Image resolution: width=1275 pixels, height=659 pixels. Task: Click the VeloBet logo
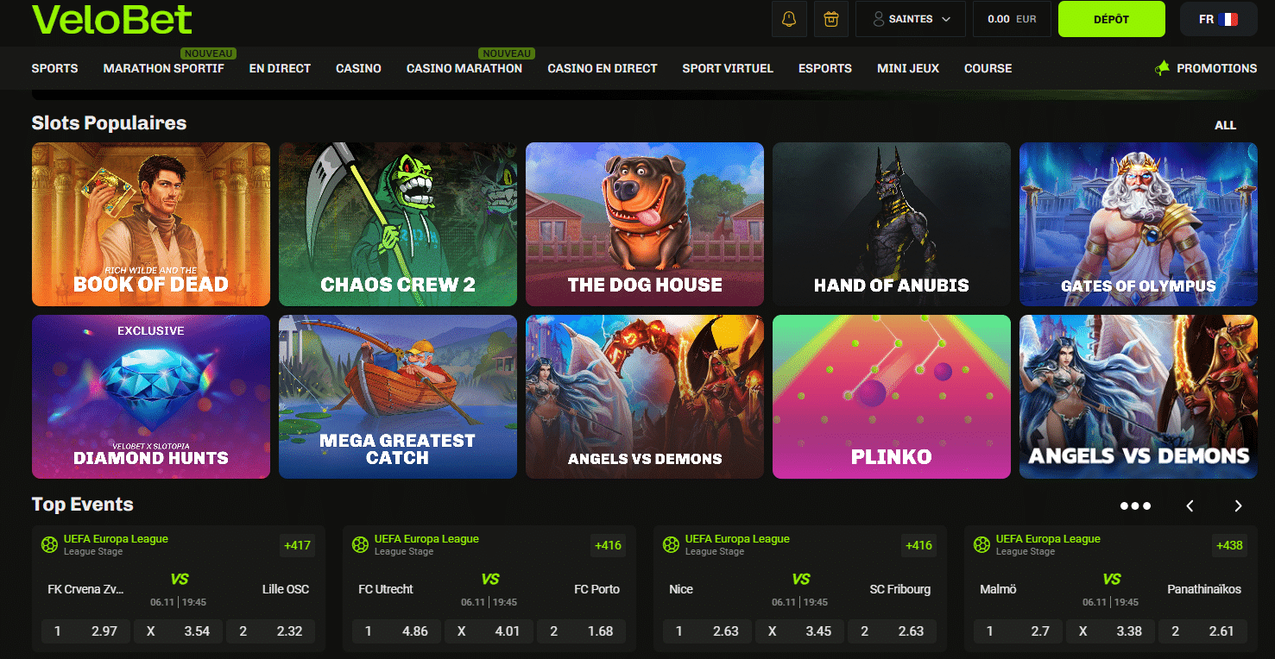tap(112, 19)
